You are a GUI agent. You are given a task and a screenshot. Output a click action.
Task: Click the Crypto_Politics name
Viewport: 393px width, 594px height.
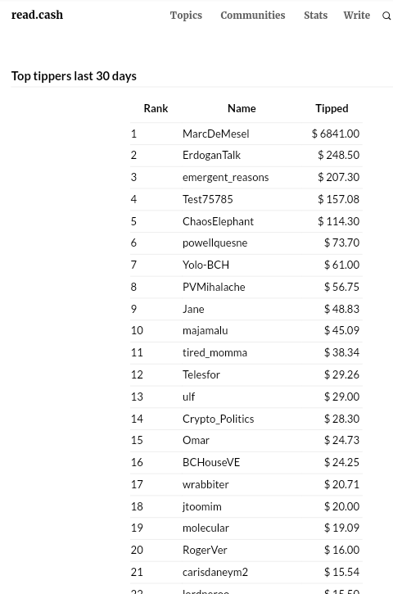click(218, 419)
